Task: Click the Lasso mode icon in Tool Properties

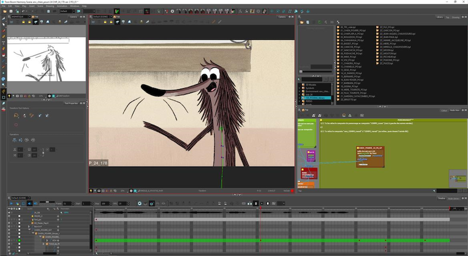Action: pyautogui.click(x=16, y=115)
